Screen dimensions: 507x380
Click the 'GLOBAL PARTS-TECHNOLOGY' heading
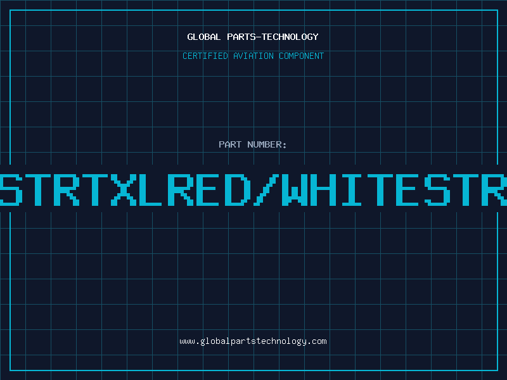pyautogui.click(x=253, y=37)
